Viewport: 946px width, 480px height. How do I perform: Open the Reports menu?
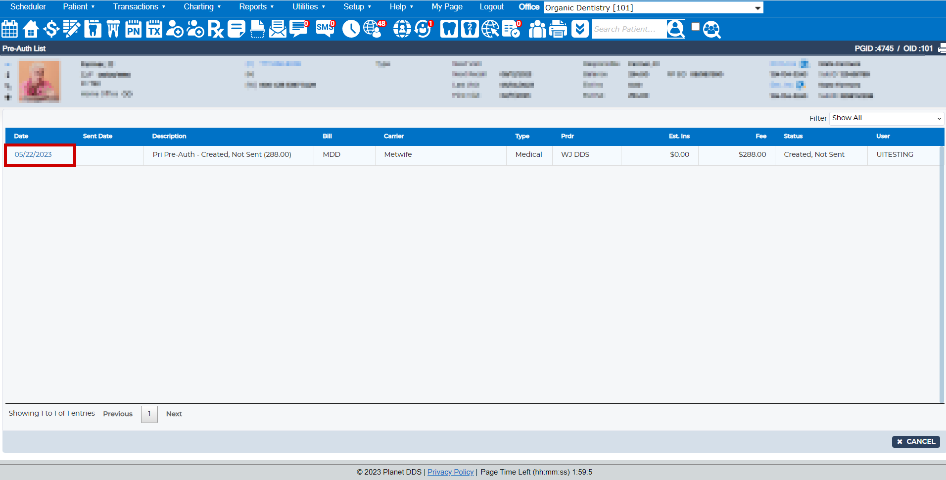pos(256,7)
